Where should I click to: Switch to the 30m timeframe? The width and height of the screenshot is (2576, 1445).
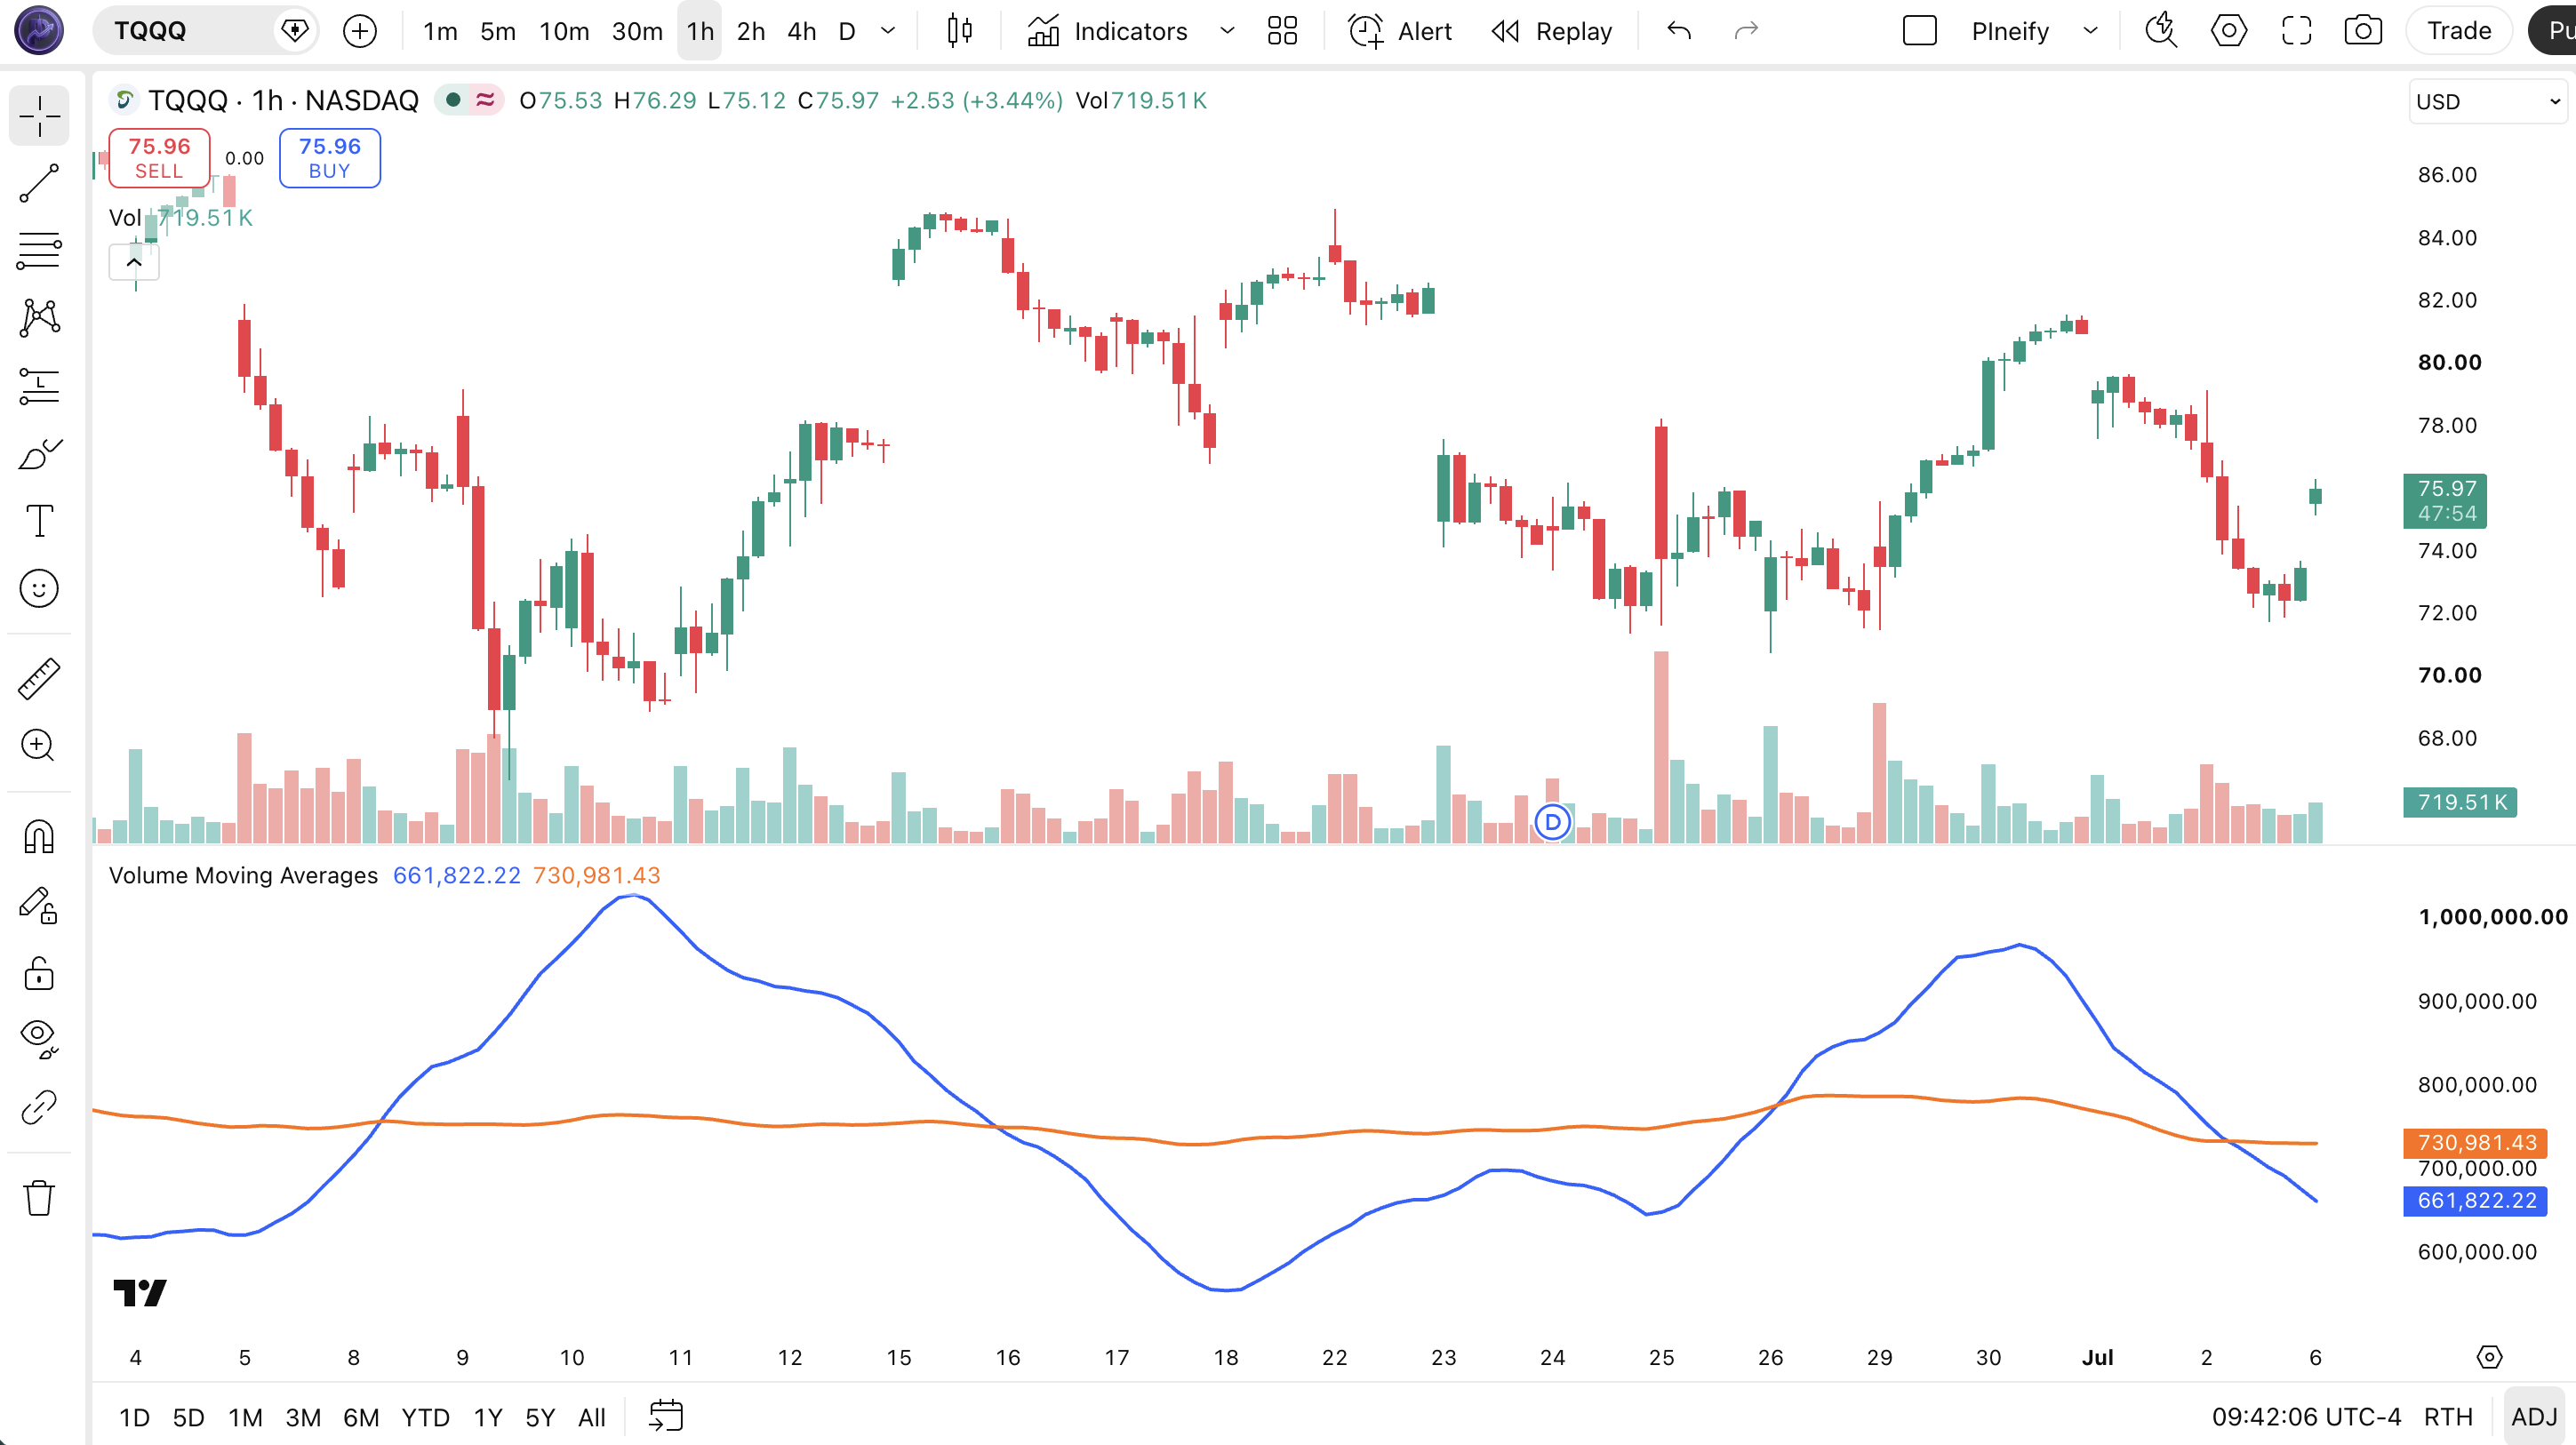(x=637, y=31)
